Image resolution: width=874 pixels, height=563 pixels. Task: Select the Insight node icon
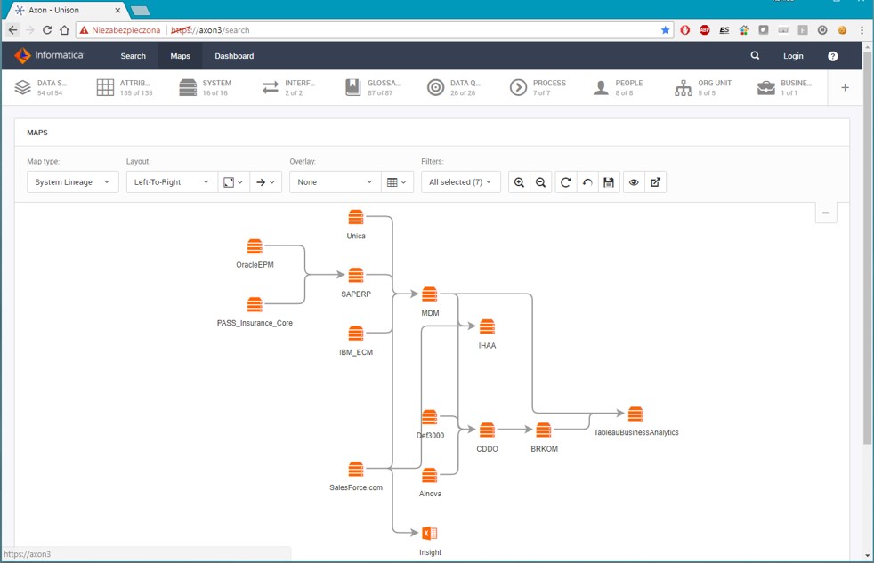pos(429,534)
